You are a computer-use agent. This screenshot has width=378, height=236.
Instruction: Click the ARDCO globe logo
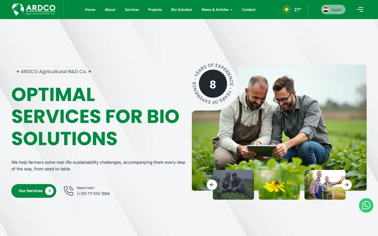click(x=34, y=9)
